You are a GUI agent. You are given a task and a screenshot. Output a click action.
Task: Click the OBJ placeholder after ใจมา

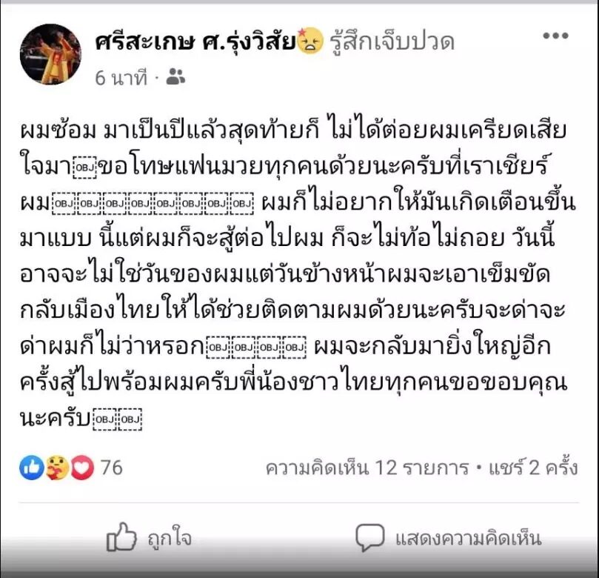[x=86, y=167]
